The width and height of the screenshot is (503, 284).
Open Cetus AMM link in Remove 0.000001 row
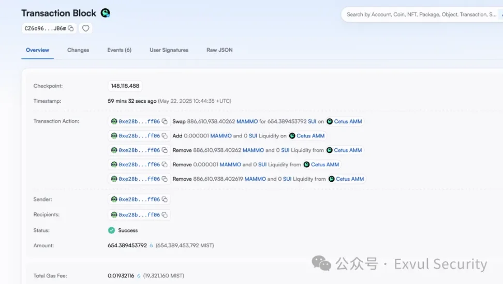pyautogui.click(x=325, y=165)
